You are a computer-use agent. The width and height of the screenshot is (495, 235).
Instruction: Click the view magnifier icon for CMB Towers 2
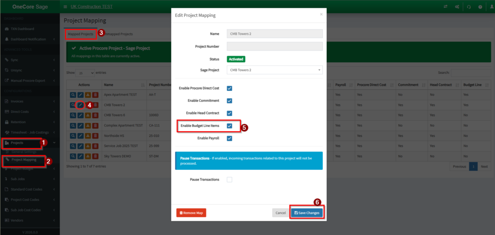point(73,105)
